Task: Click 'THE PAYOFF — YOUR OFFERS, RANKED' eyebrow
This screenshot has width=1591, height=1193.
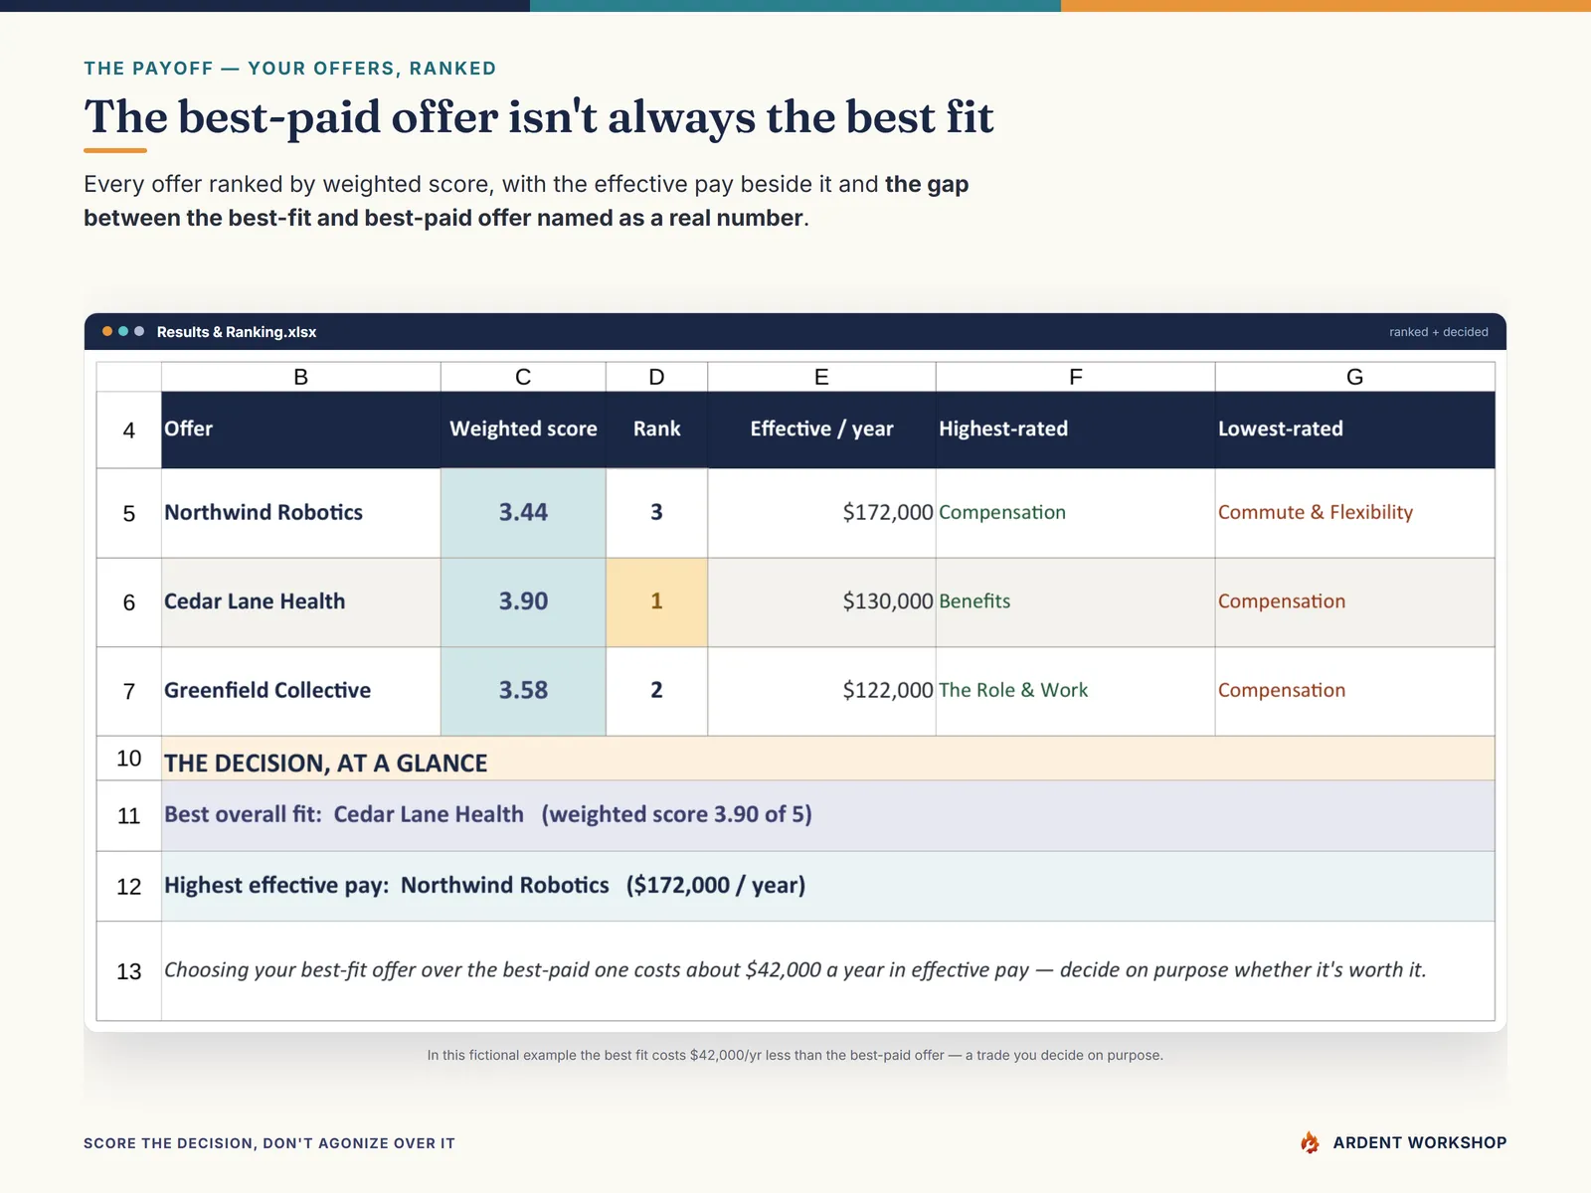Action: coord(290,69)
